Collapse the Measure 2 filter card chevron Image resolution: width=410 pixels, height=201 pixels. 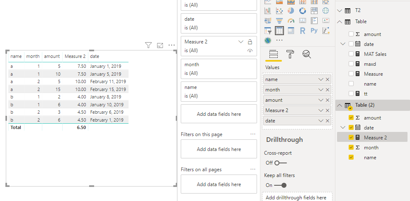tap(241, 42)
